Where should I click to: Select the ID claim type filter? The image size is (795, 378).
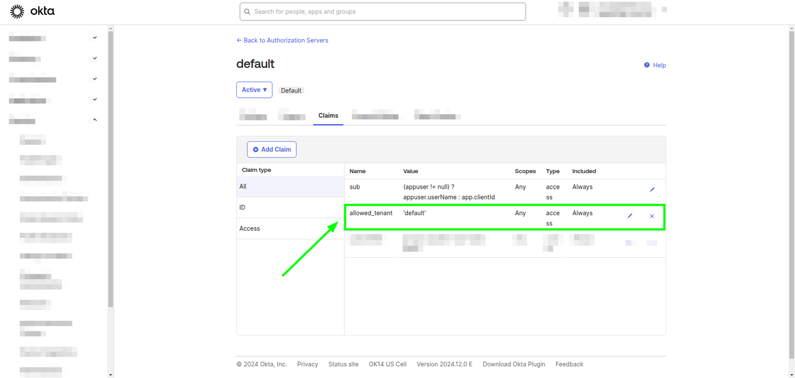click(x=243, y=207)
